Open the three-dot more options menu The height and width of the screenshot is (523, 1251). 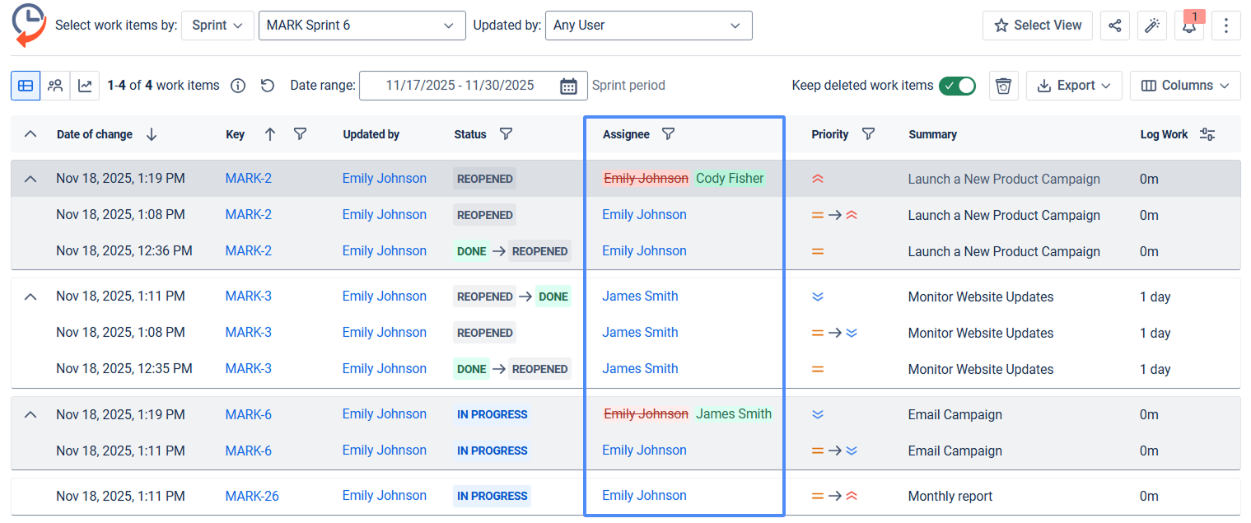click(x=1226, y=26)
